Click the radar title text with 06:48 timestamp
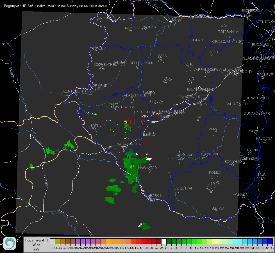 (55, 6)
